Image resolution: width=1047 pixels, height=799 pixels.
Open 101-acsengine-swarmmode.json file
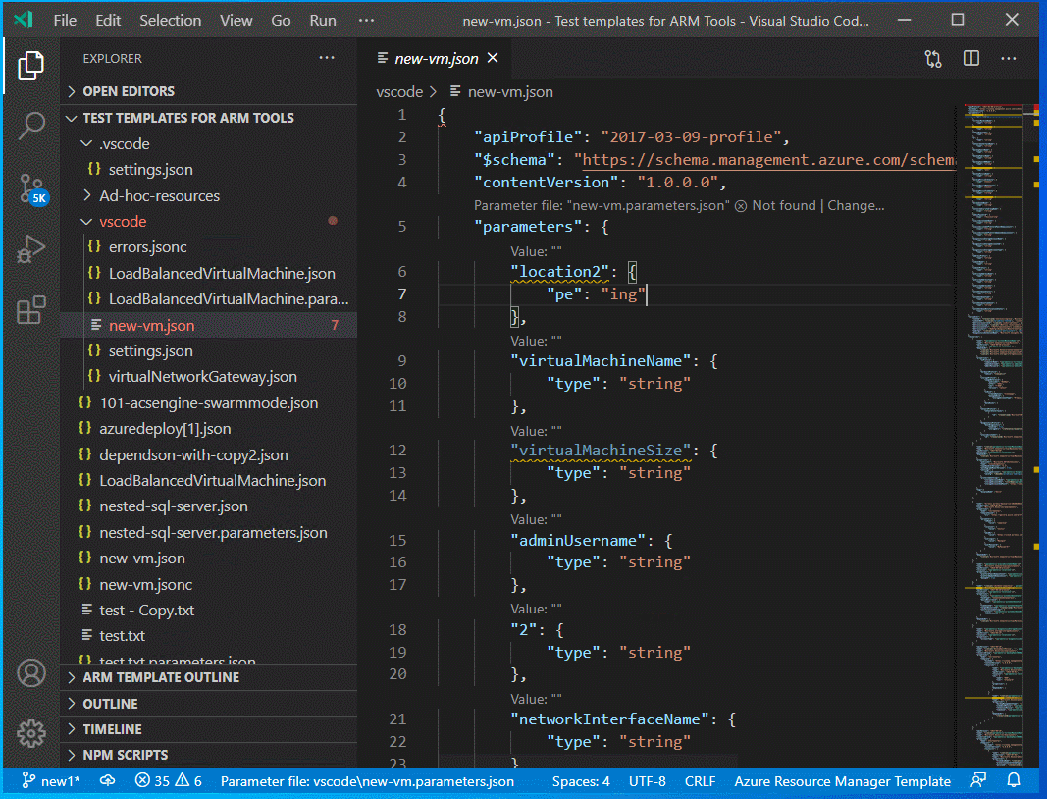[x=208, y=402]
